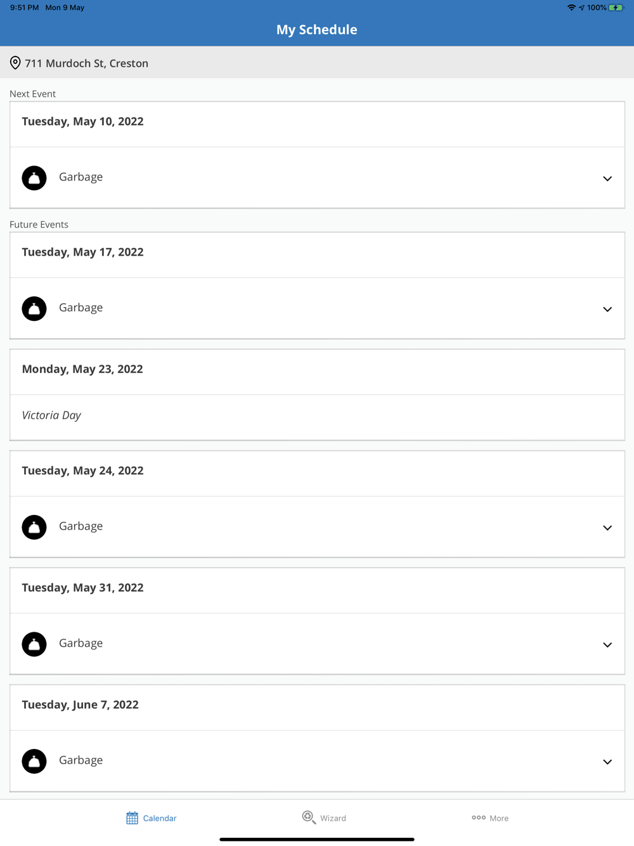This screenshot has width=634, height=846.
Task: Tap garbage bag icon for May 31
Action: point(34,644)
